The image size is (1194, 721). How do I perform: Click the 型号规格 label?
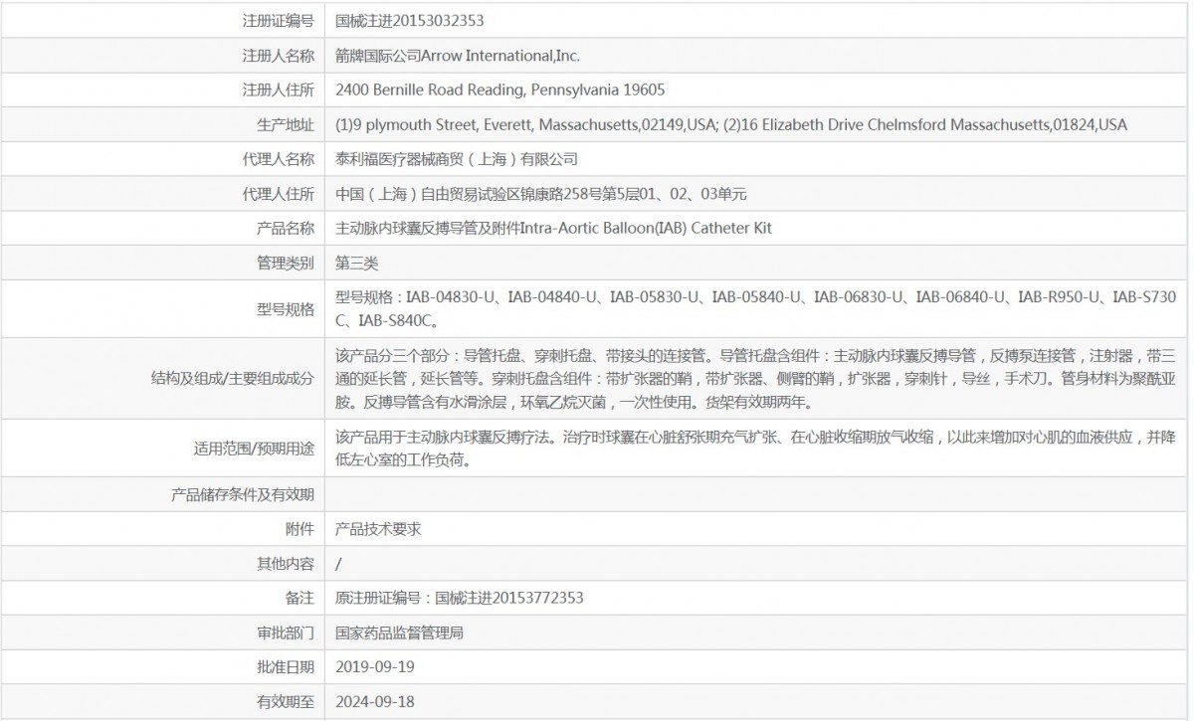tap(286, 308)
